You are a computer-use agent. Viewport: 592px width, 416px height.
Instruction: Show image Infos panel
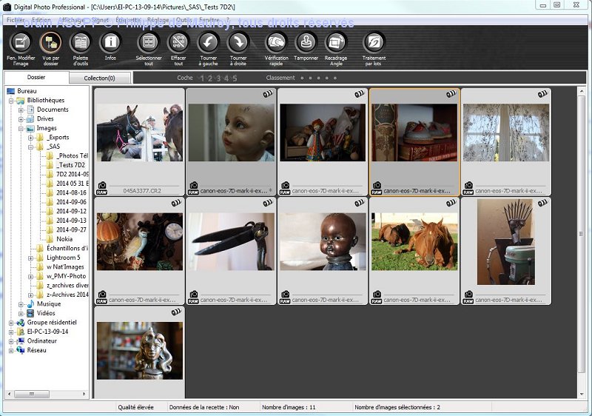pos(110,43)
